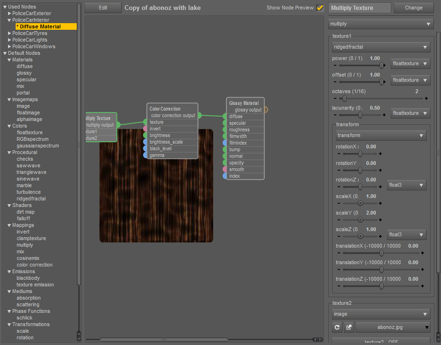The image size is (441, 345).
Task: Click the reload image icon under texture2
Action: tap(337, 327)
